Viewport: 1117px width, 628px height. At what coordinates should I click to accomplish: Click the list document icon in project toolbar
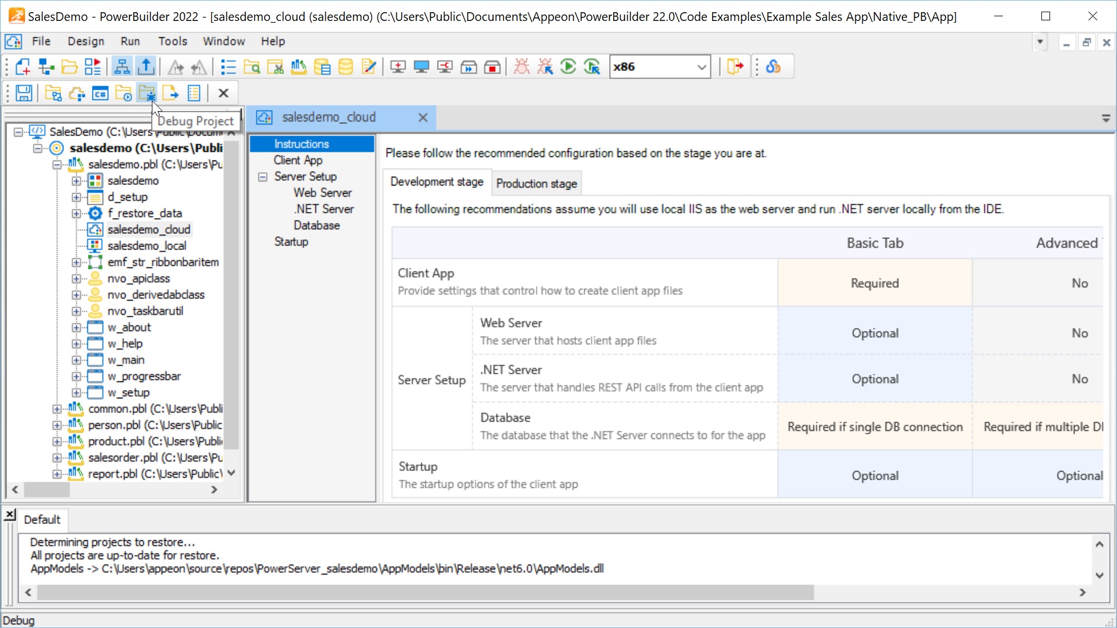pos(194,93)
